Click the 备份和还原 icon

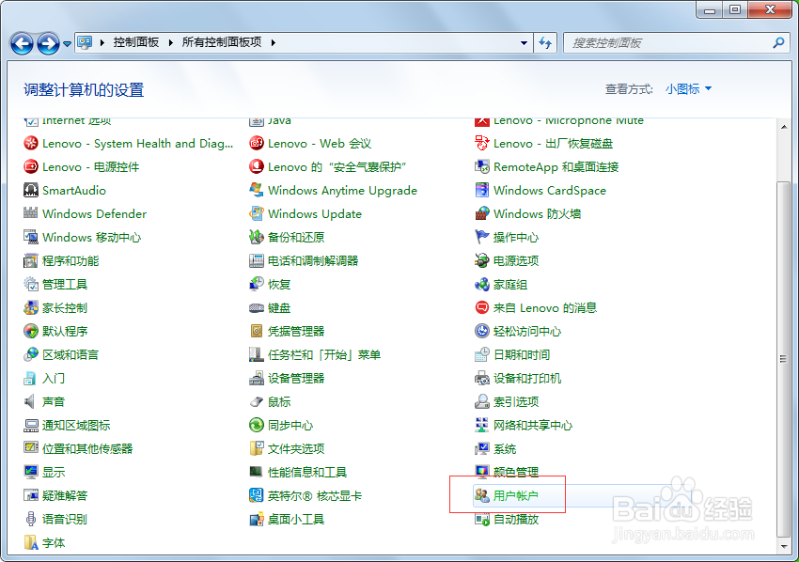(257, 237)
